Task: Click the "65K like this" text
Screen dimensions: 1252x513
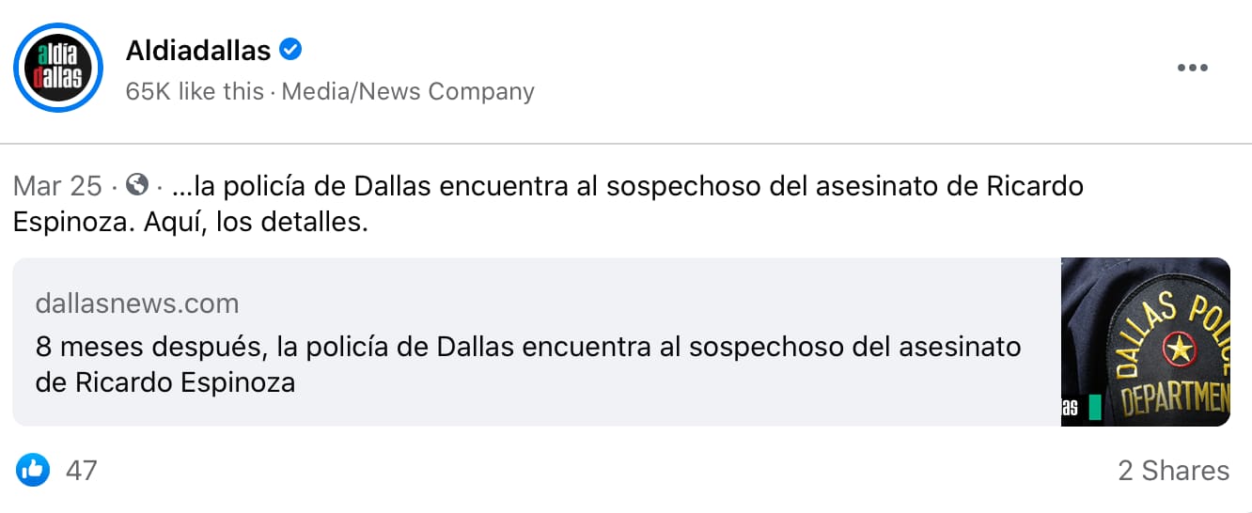Action: 195,91
